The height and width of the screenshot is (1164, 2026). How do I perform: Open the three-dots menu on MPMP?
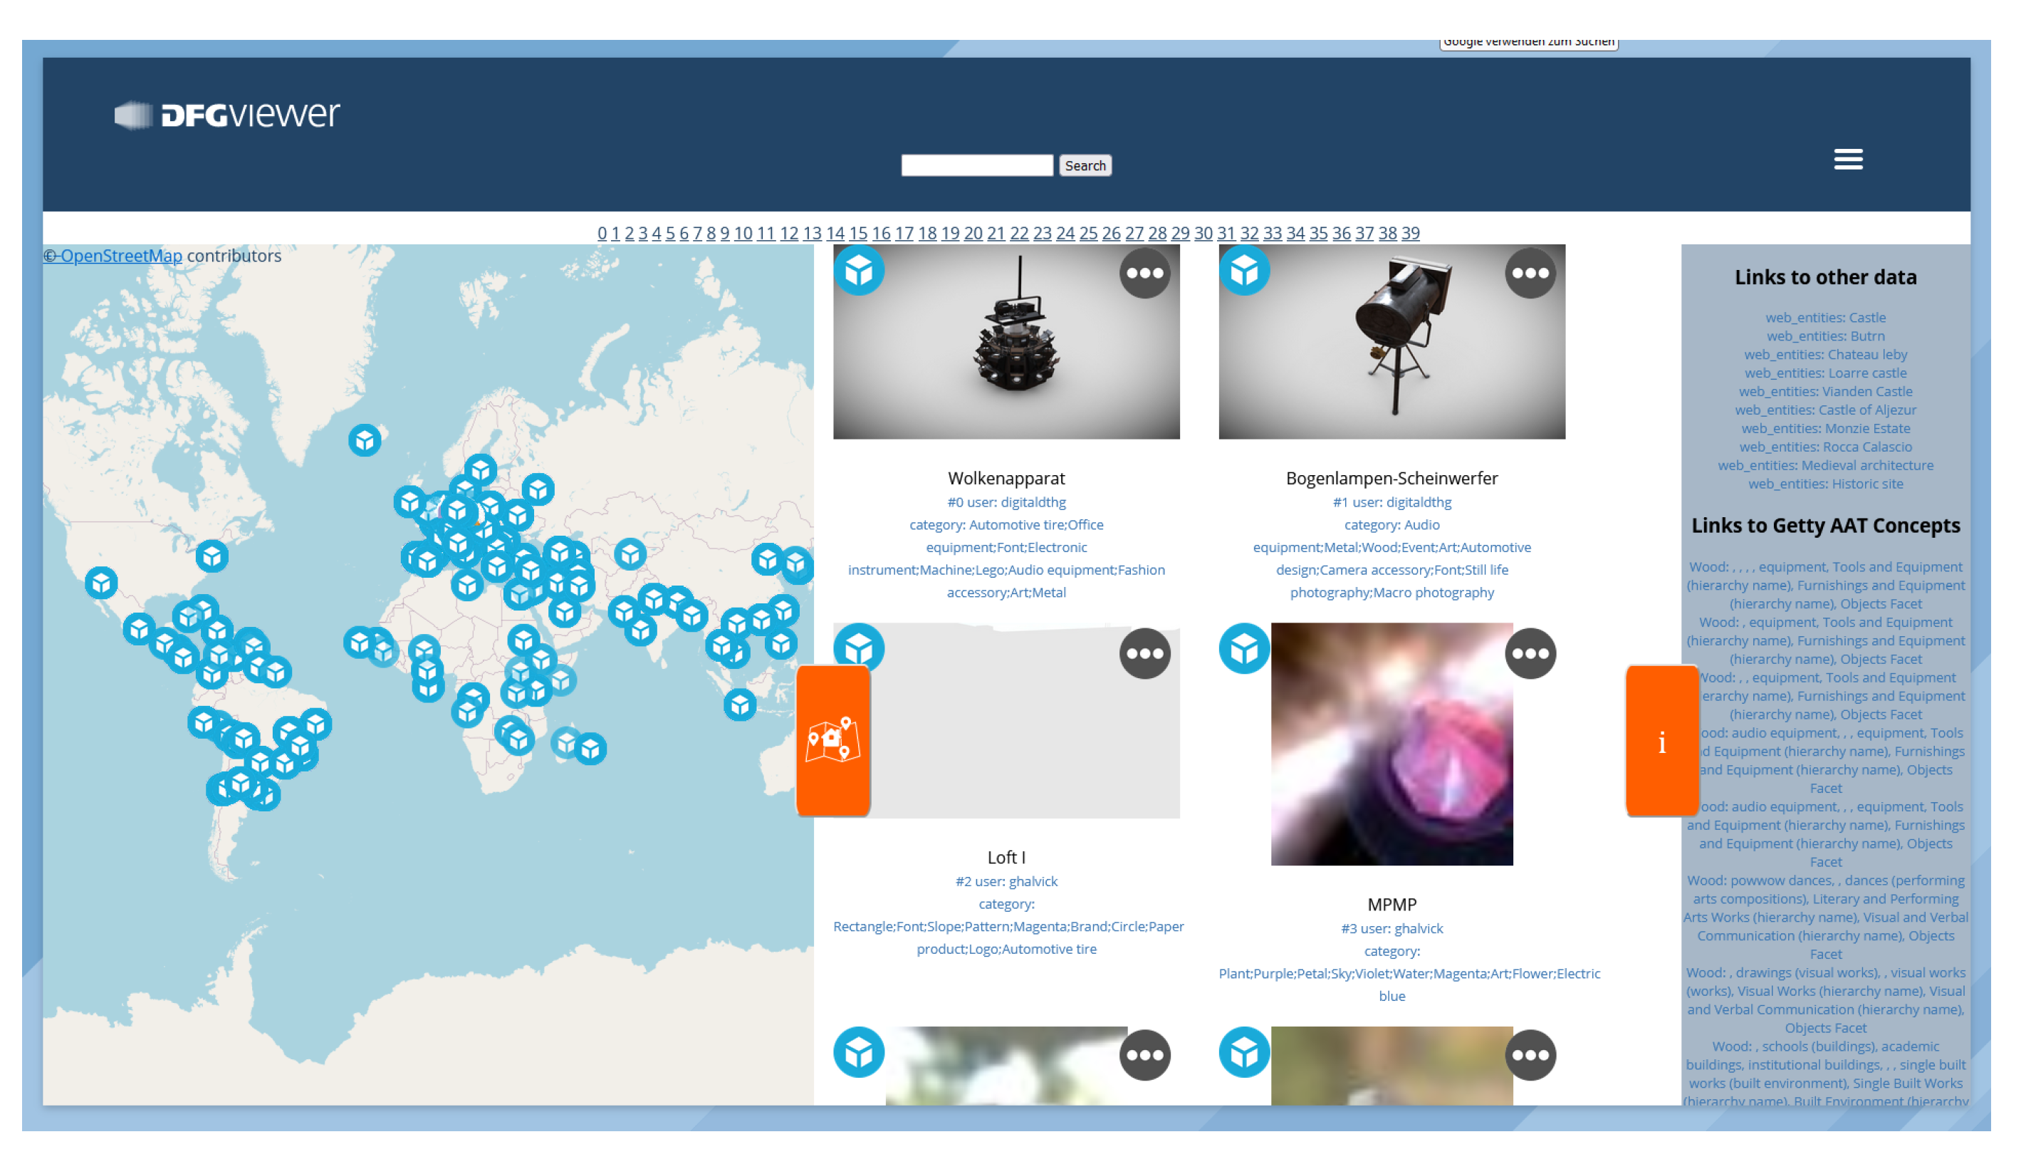click(1530, 653)
